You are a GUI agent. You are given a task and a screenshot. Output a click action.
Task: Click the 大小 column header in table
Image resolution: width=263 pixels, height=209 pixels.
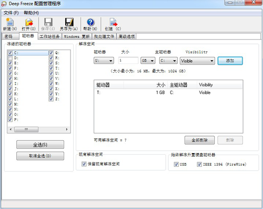pyautogui.click(x=146, y=85)
